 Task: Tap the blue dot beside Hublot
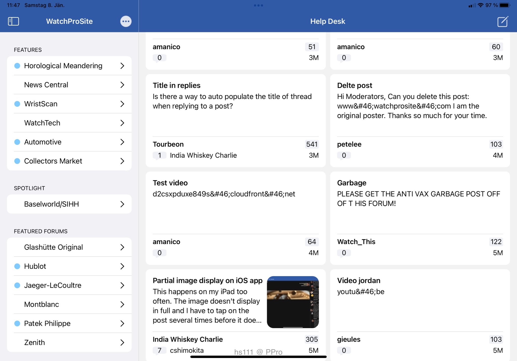[17, 266]
